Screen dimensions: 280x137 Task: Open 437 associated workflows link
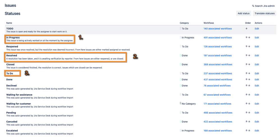(218, 79)
